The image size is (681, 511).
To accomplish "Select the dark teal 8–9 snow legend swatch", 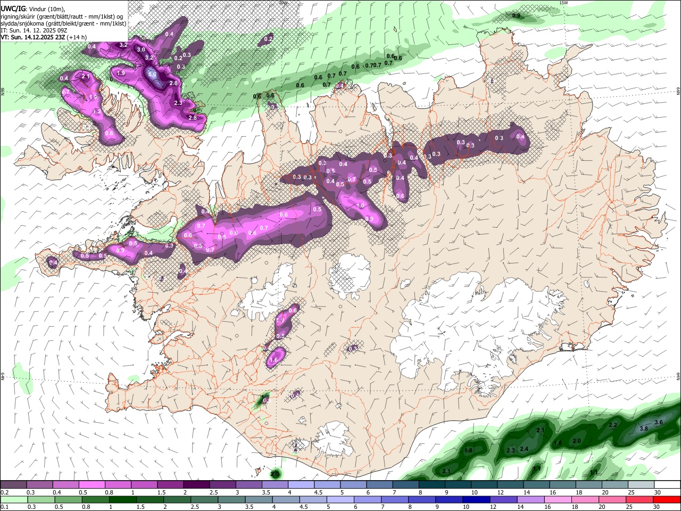I will click(432, 485).
